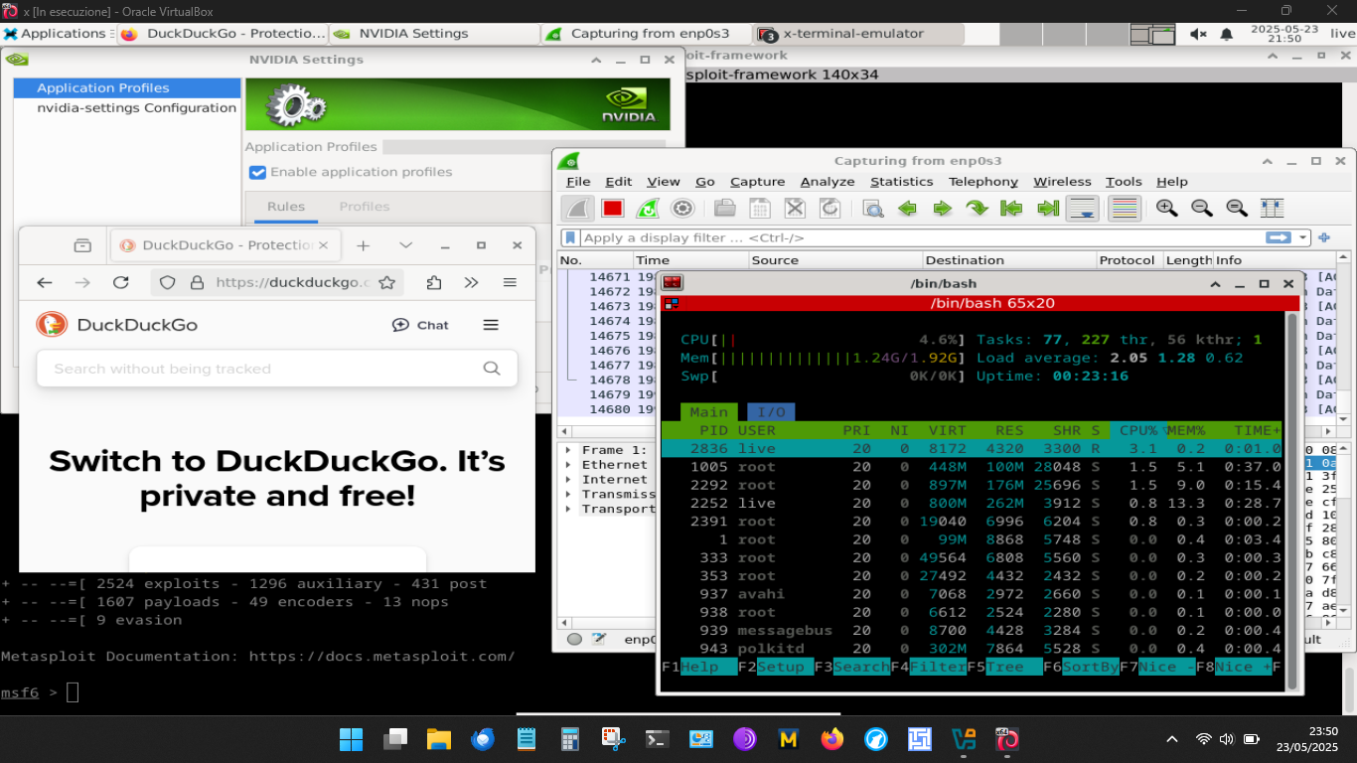Open Chat on DuckDuckGo page
The image size is (1357, 763).
click(420, 325)
